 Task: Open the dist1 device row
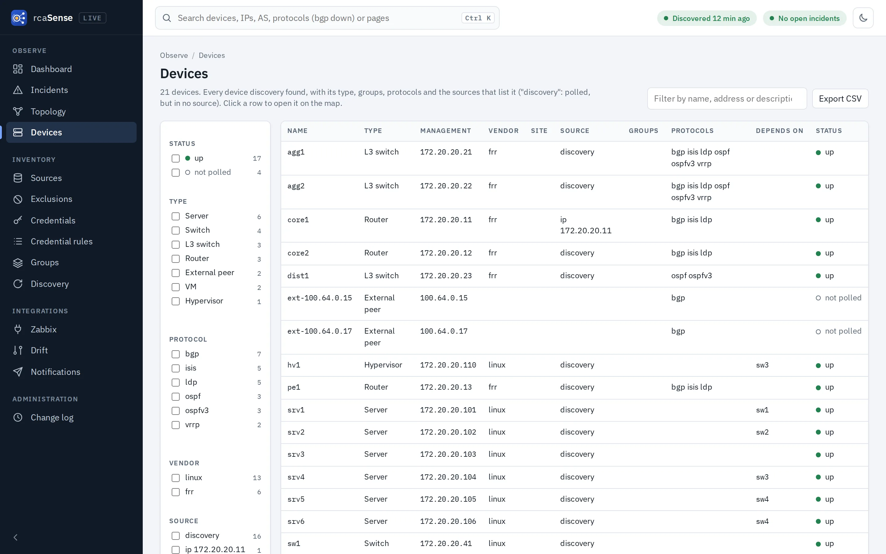tap(574, 276)
